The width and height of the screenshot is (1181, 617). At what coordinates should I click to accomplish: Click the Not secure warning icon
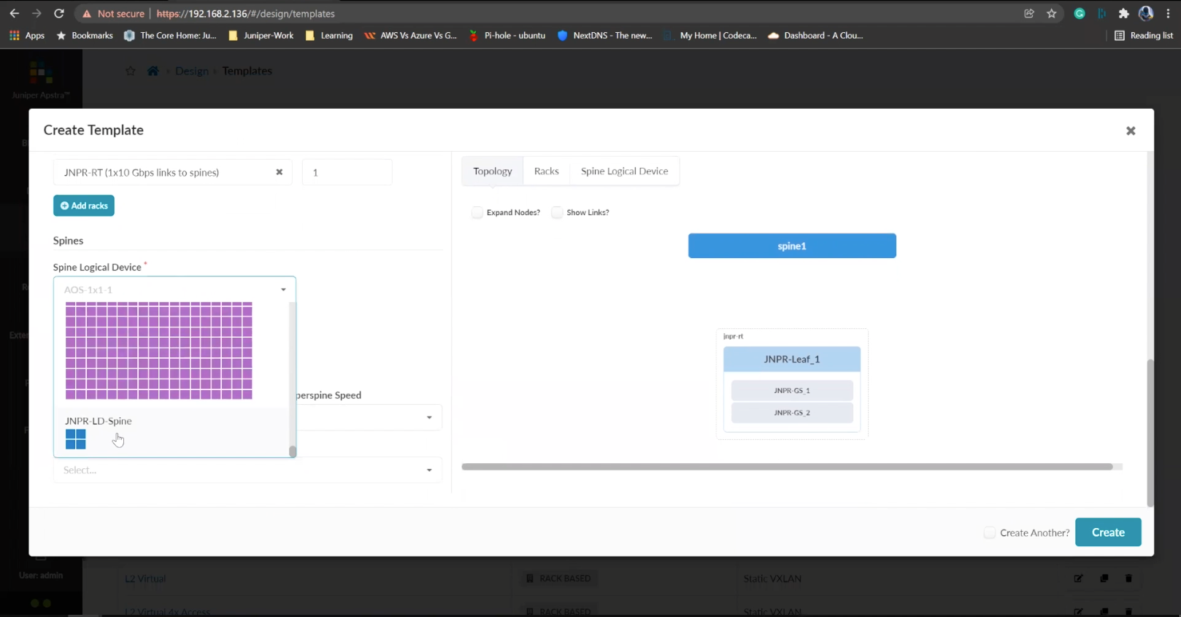click(x=87, y=14)
